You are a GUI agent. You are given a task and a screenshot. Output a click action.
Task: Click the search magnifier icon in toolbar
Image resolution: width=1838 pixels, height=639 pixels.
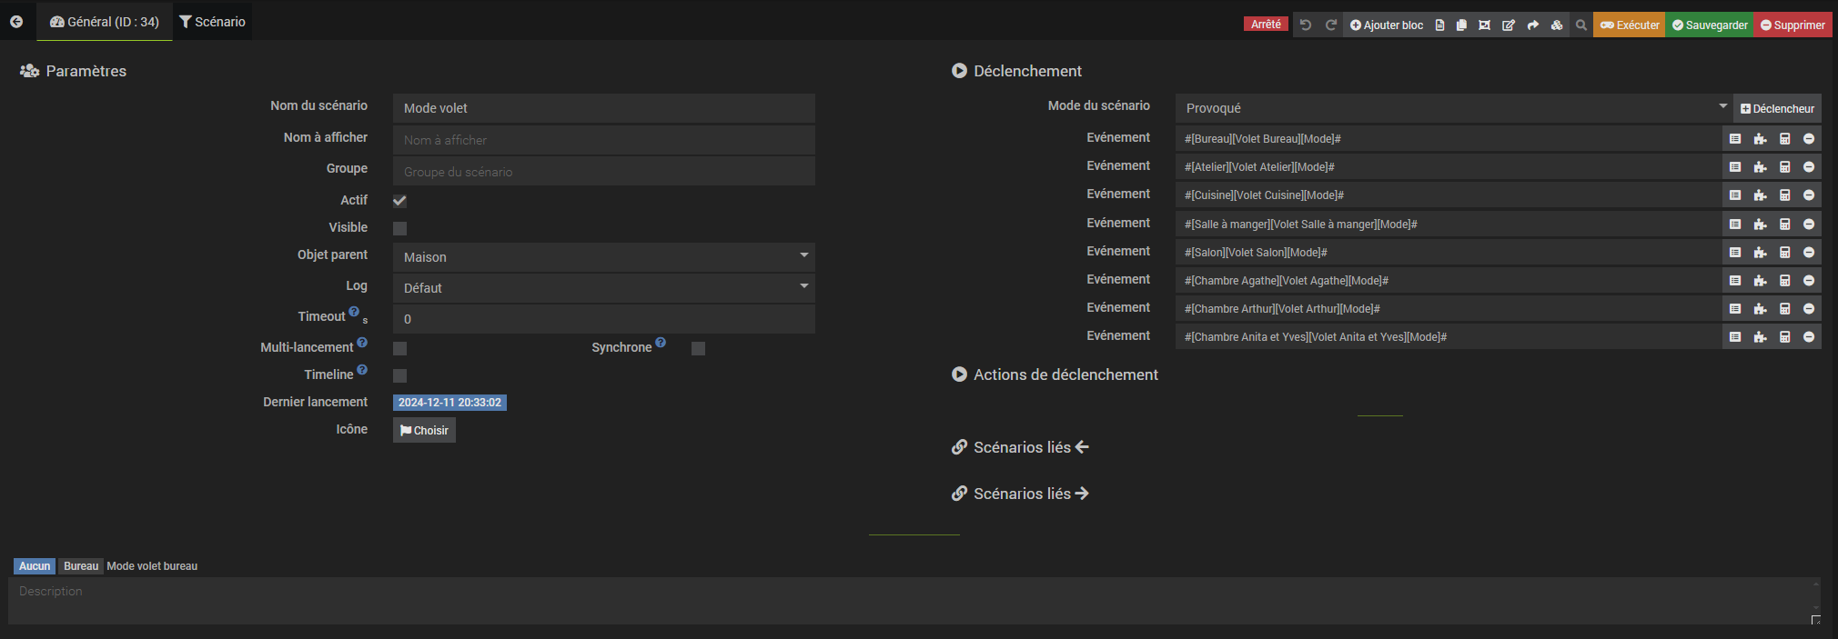click(x=1581, y=25)
